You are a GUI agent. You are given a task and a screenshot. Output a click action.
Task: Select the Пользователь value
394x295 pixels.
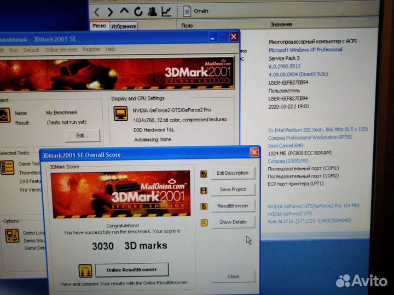(x=284, y=91)
